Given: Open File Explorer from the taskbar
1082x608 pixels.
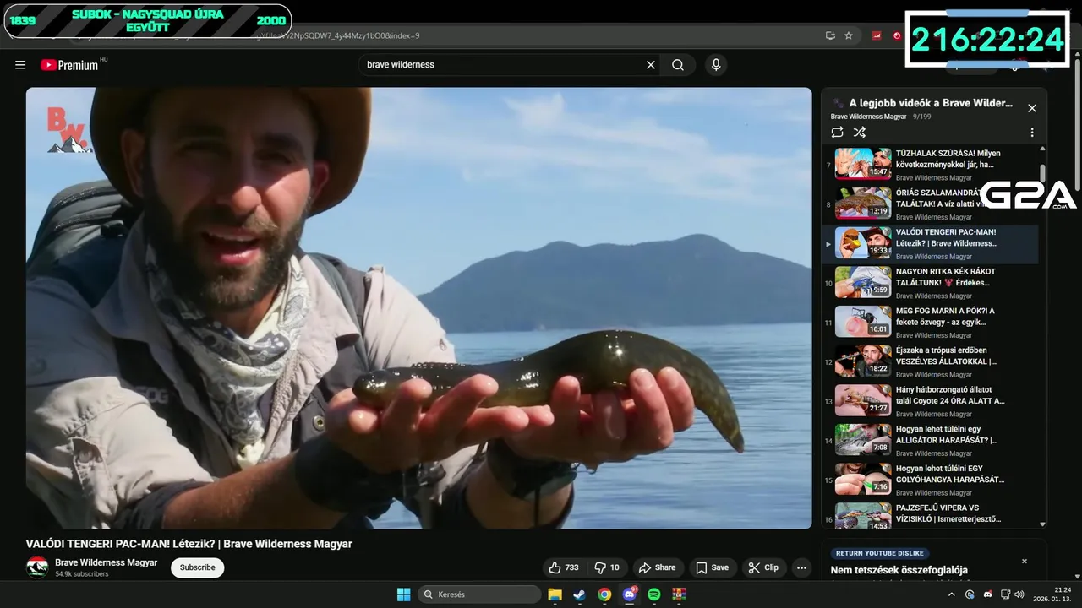Looking at the screenshot, I should pos(555,594).
